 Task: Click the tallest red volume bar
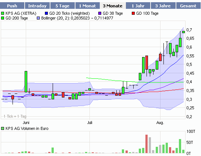click(x=147, y=144)
